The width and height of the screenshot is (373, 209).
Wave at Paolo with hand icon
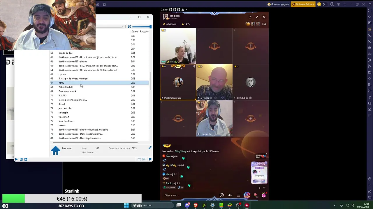tap(189, 185)
